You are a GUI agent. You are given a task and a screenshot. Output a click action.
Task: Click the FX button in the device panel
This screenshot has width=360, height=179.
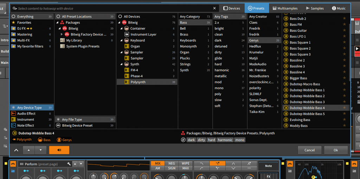pyautogui.click(x=268, y=176)
